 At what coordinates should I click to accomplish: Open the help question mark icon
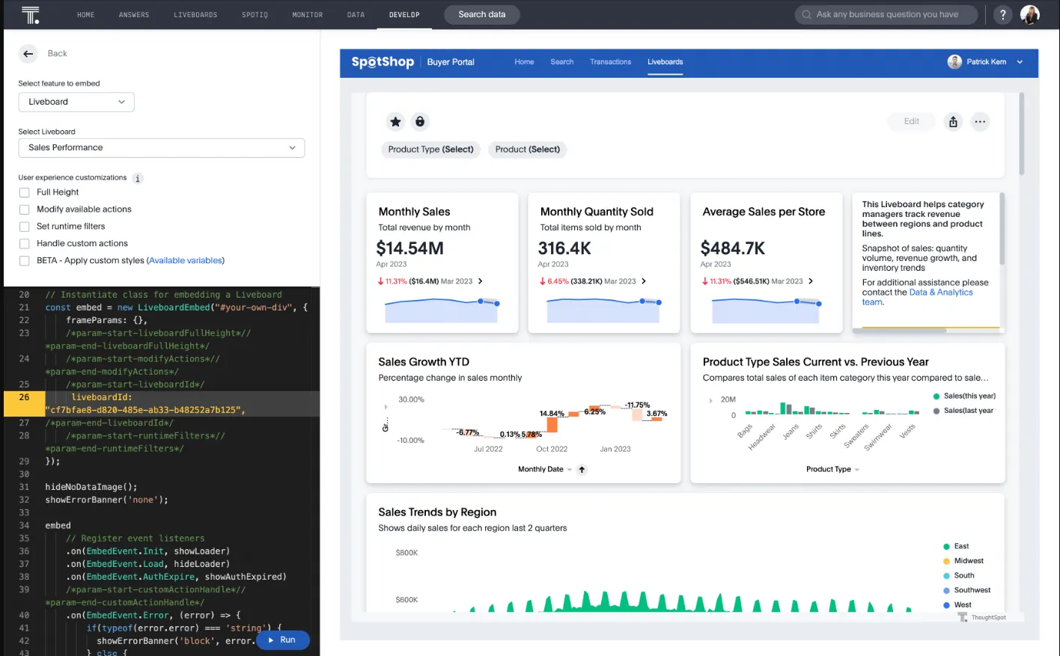1003,14
